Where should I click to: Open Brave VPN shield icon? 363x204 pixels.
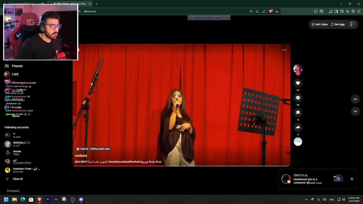(x=353, y=11)
